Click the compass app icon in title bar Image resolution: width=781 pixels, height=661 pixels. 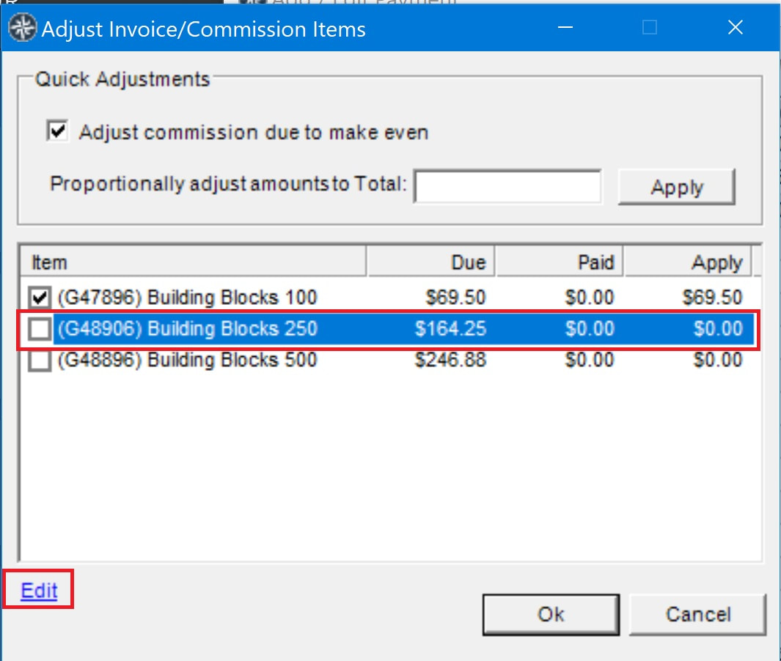(23, 28)
